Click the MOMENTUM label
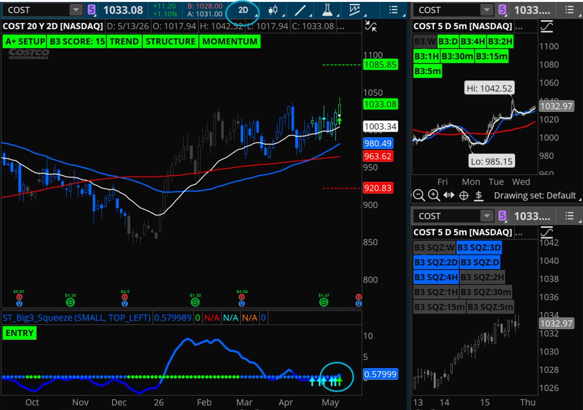This screenshot has width=583, height=410. (x=230, y=41)
